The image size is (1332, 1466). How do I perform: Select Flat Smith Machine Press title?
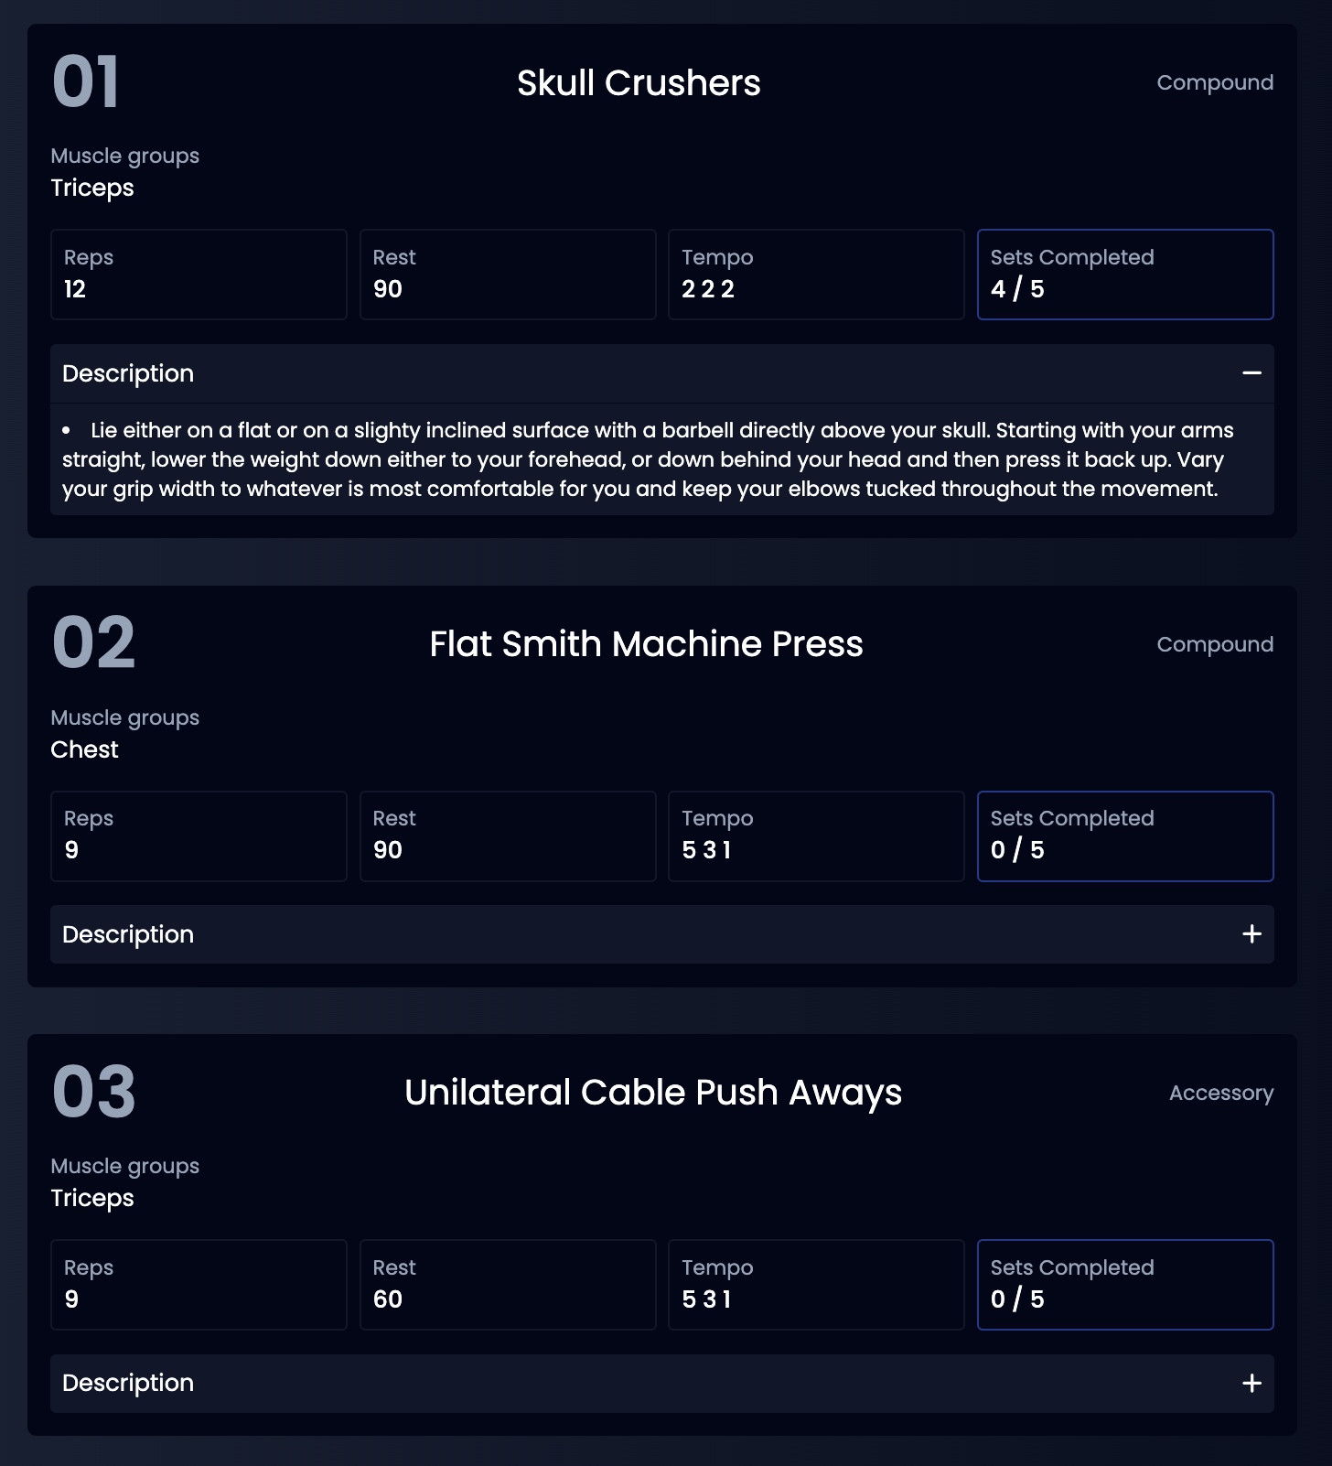646,644
